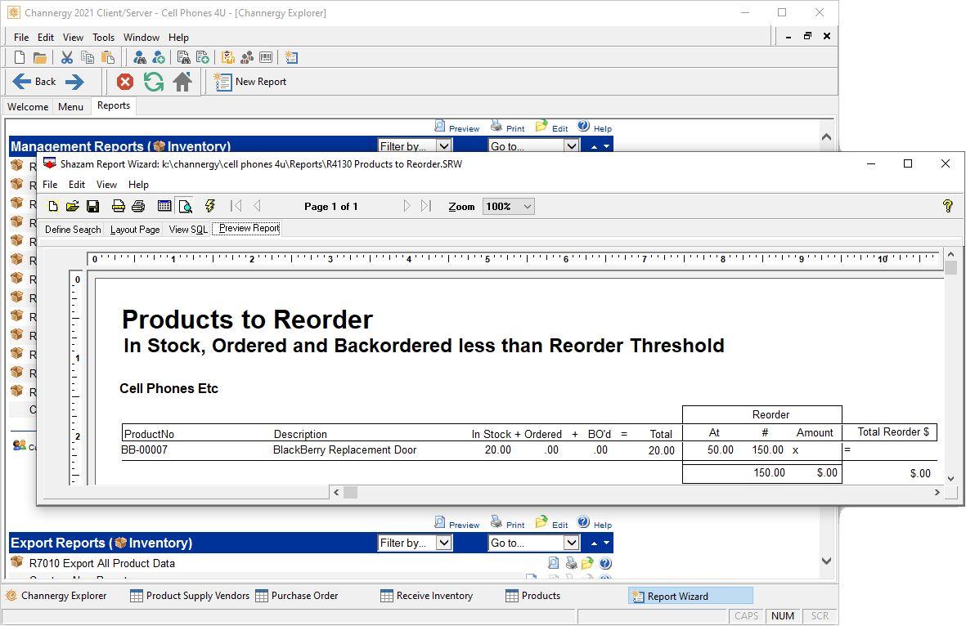Click the vertical scrollbar thumb in report preview
The image size is (966, 626).
click(x=951, y=268)
